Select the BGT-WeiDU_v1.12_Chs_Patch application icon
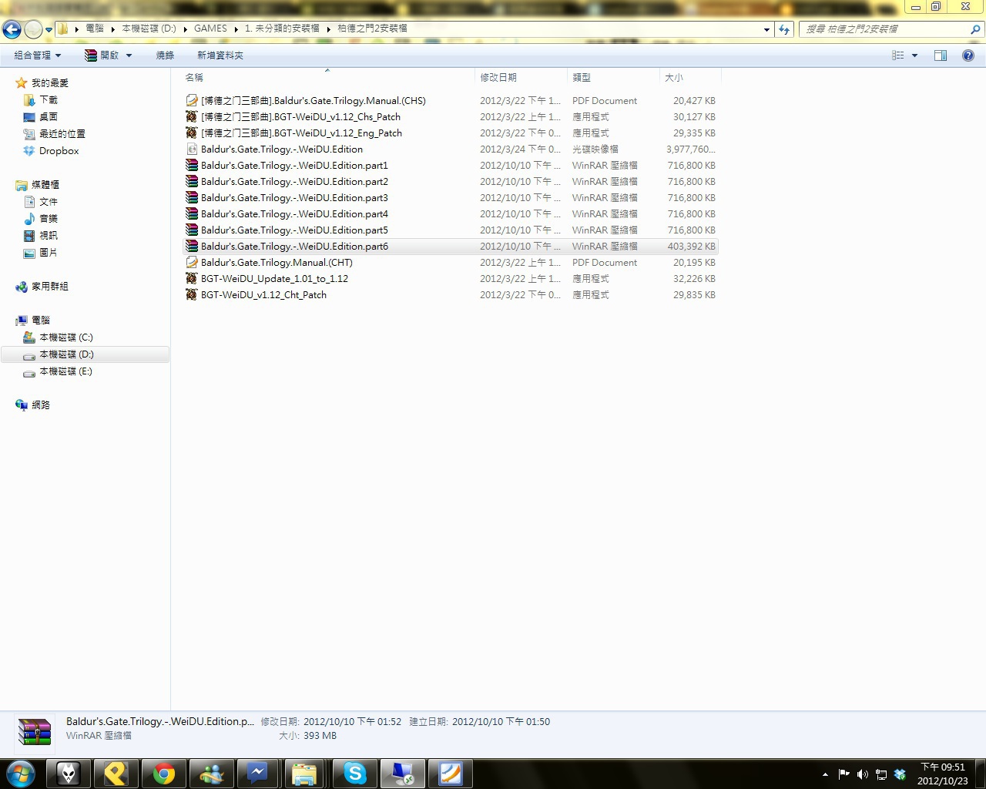The width and height of the screenshot is (986, 789). coord(192,116)
